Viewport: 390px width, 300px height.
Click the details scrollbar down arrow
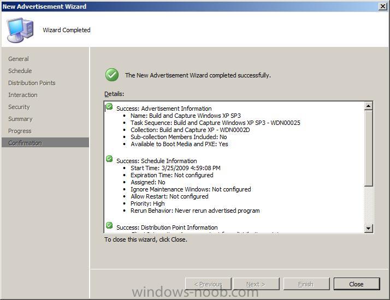pos(368,228)
